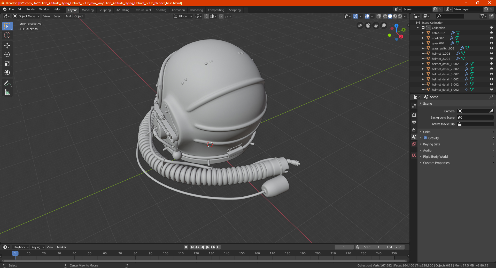Image resolution: width=496 pixels, height=268 pixels.
Task: Open the Global orientation dropdown
Action: pyautogui.click(x=183, y=16)
